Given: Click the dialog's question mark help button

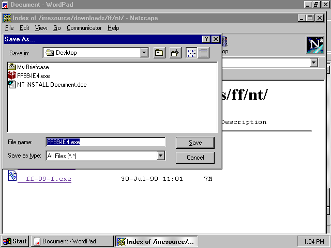Looking at the screenshot, I should (x=206, y=39).
